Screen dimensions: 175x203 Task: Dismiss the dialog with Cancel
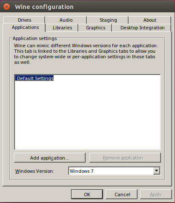122,194
